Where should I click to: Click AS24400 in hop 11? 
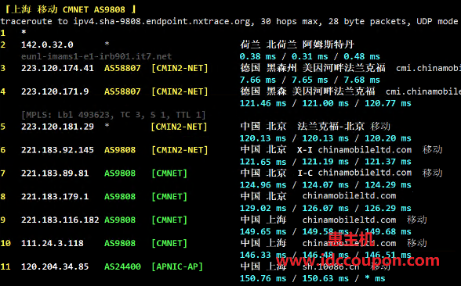[122, 266]
